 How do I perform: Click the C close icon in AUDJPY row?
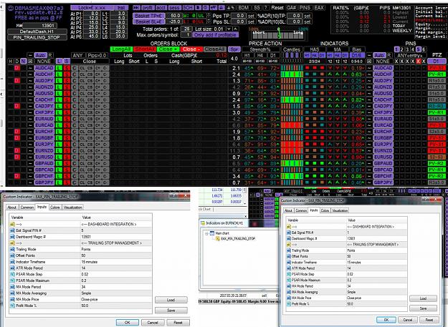75,81
